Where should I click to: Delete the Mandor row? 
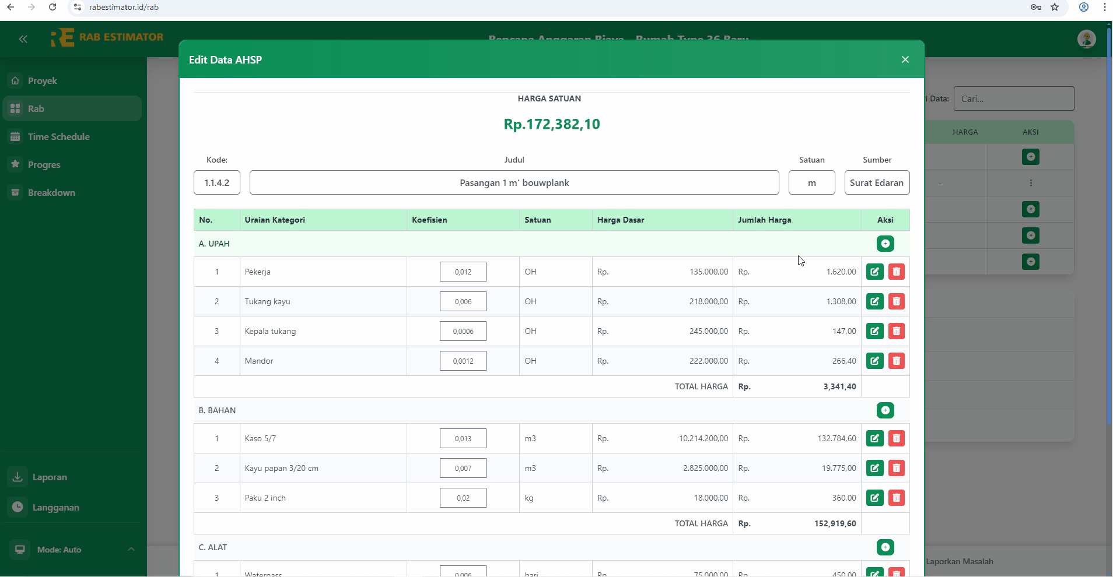click(x=896, y=361)
